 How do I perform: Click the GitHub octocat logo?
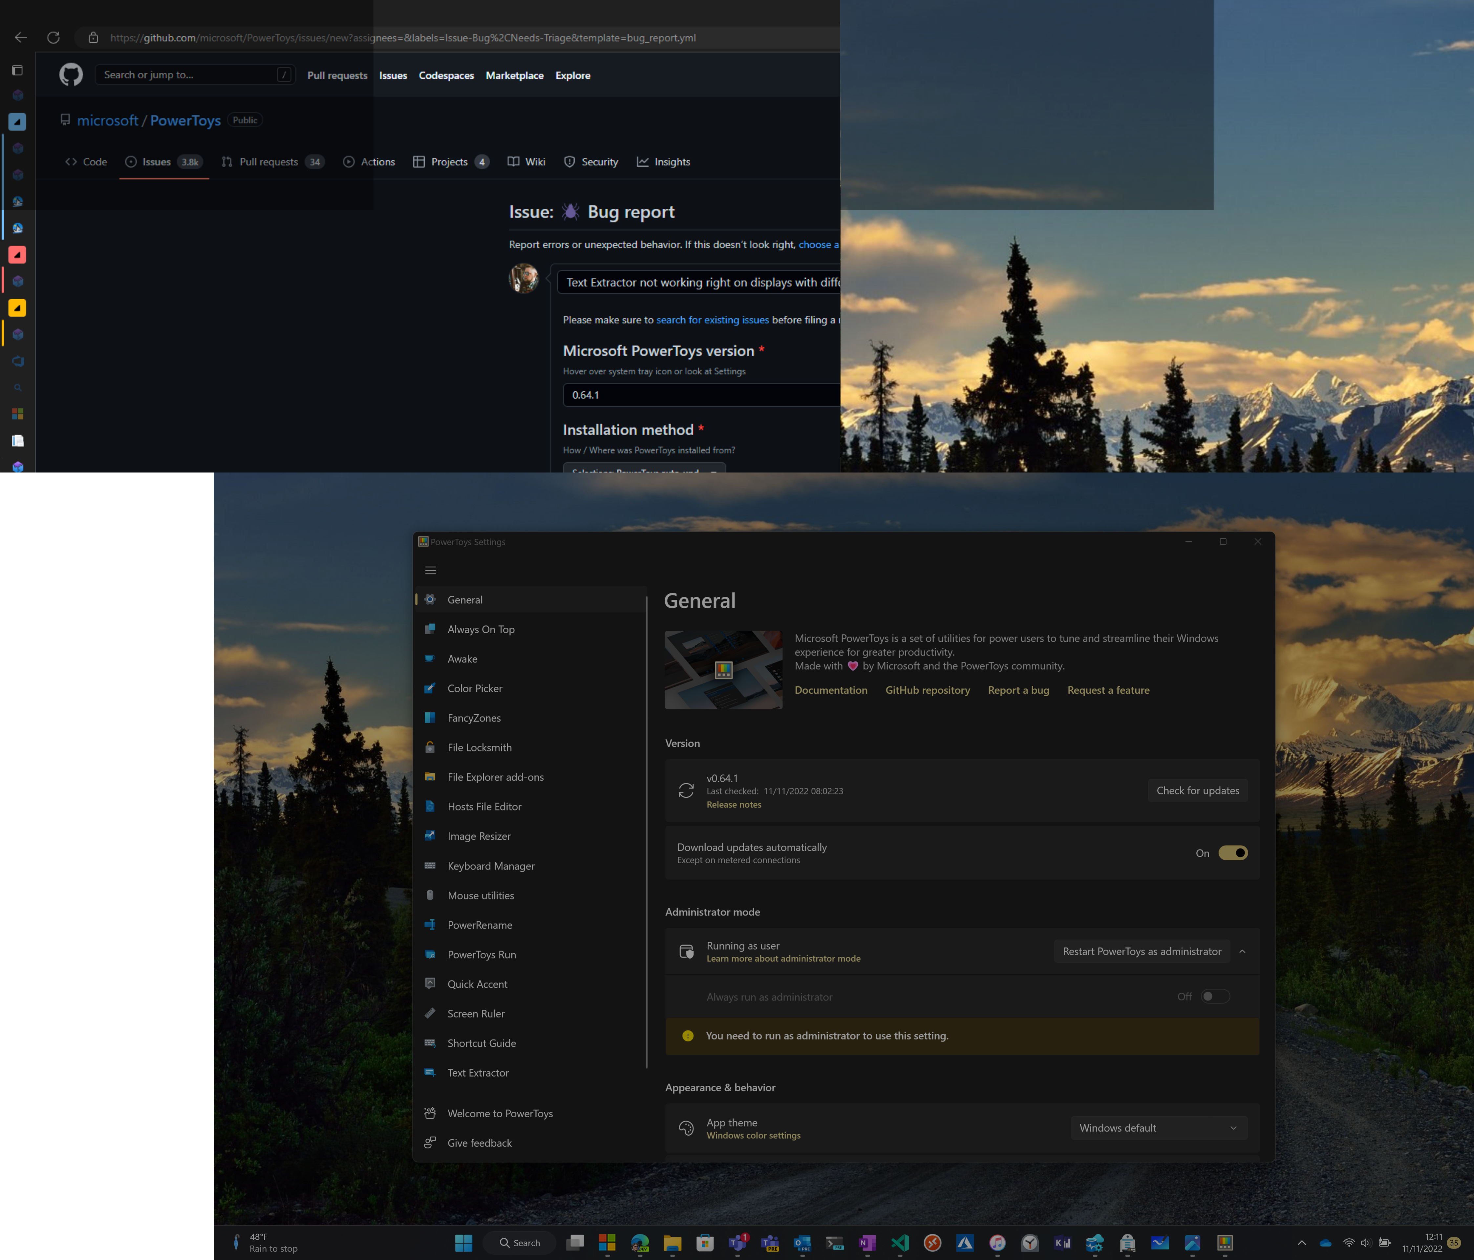(x=71, y=74)
